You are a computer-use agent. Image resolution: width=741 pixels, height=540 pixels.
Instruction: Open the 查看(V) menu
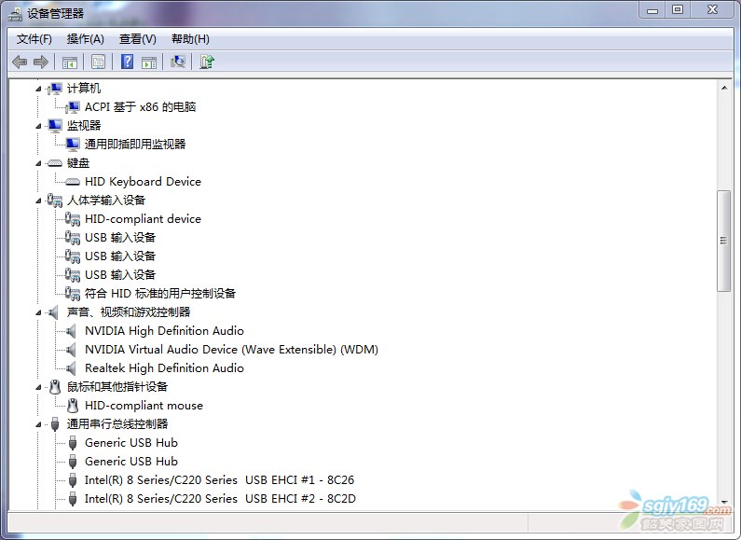point(137,39)
